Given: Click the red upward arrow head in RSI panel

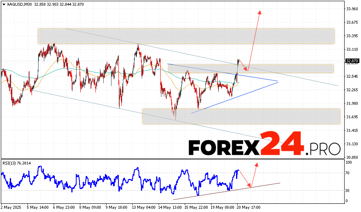Looking at the screenshot, I should click(257, 164).
